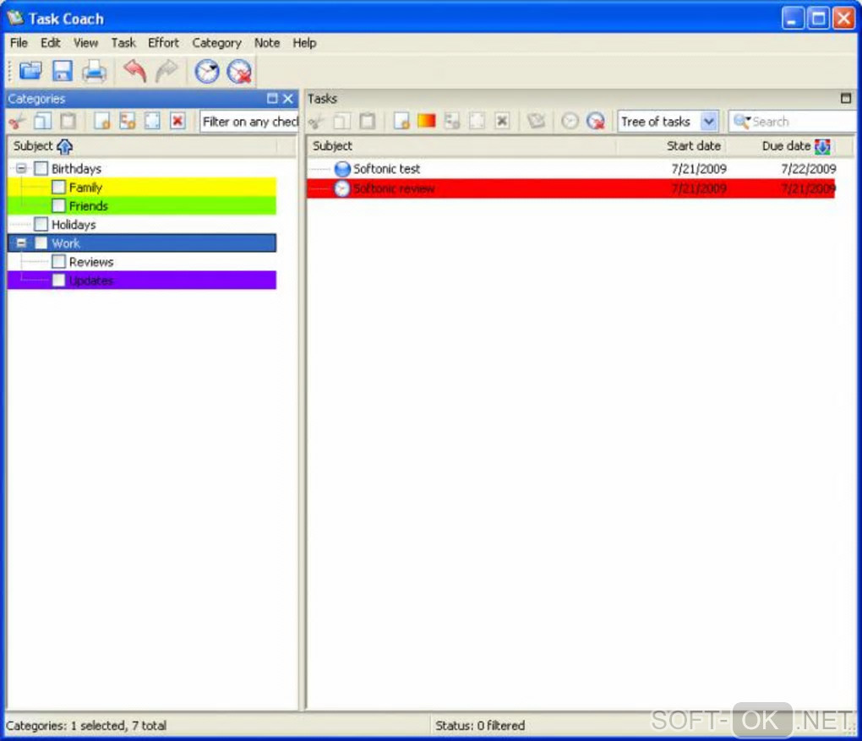The image size is (862, 741).
Task: Click the Status: 0 filtered text
Action: [x=480, y=726]
